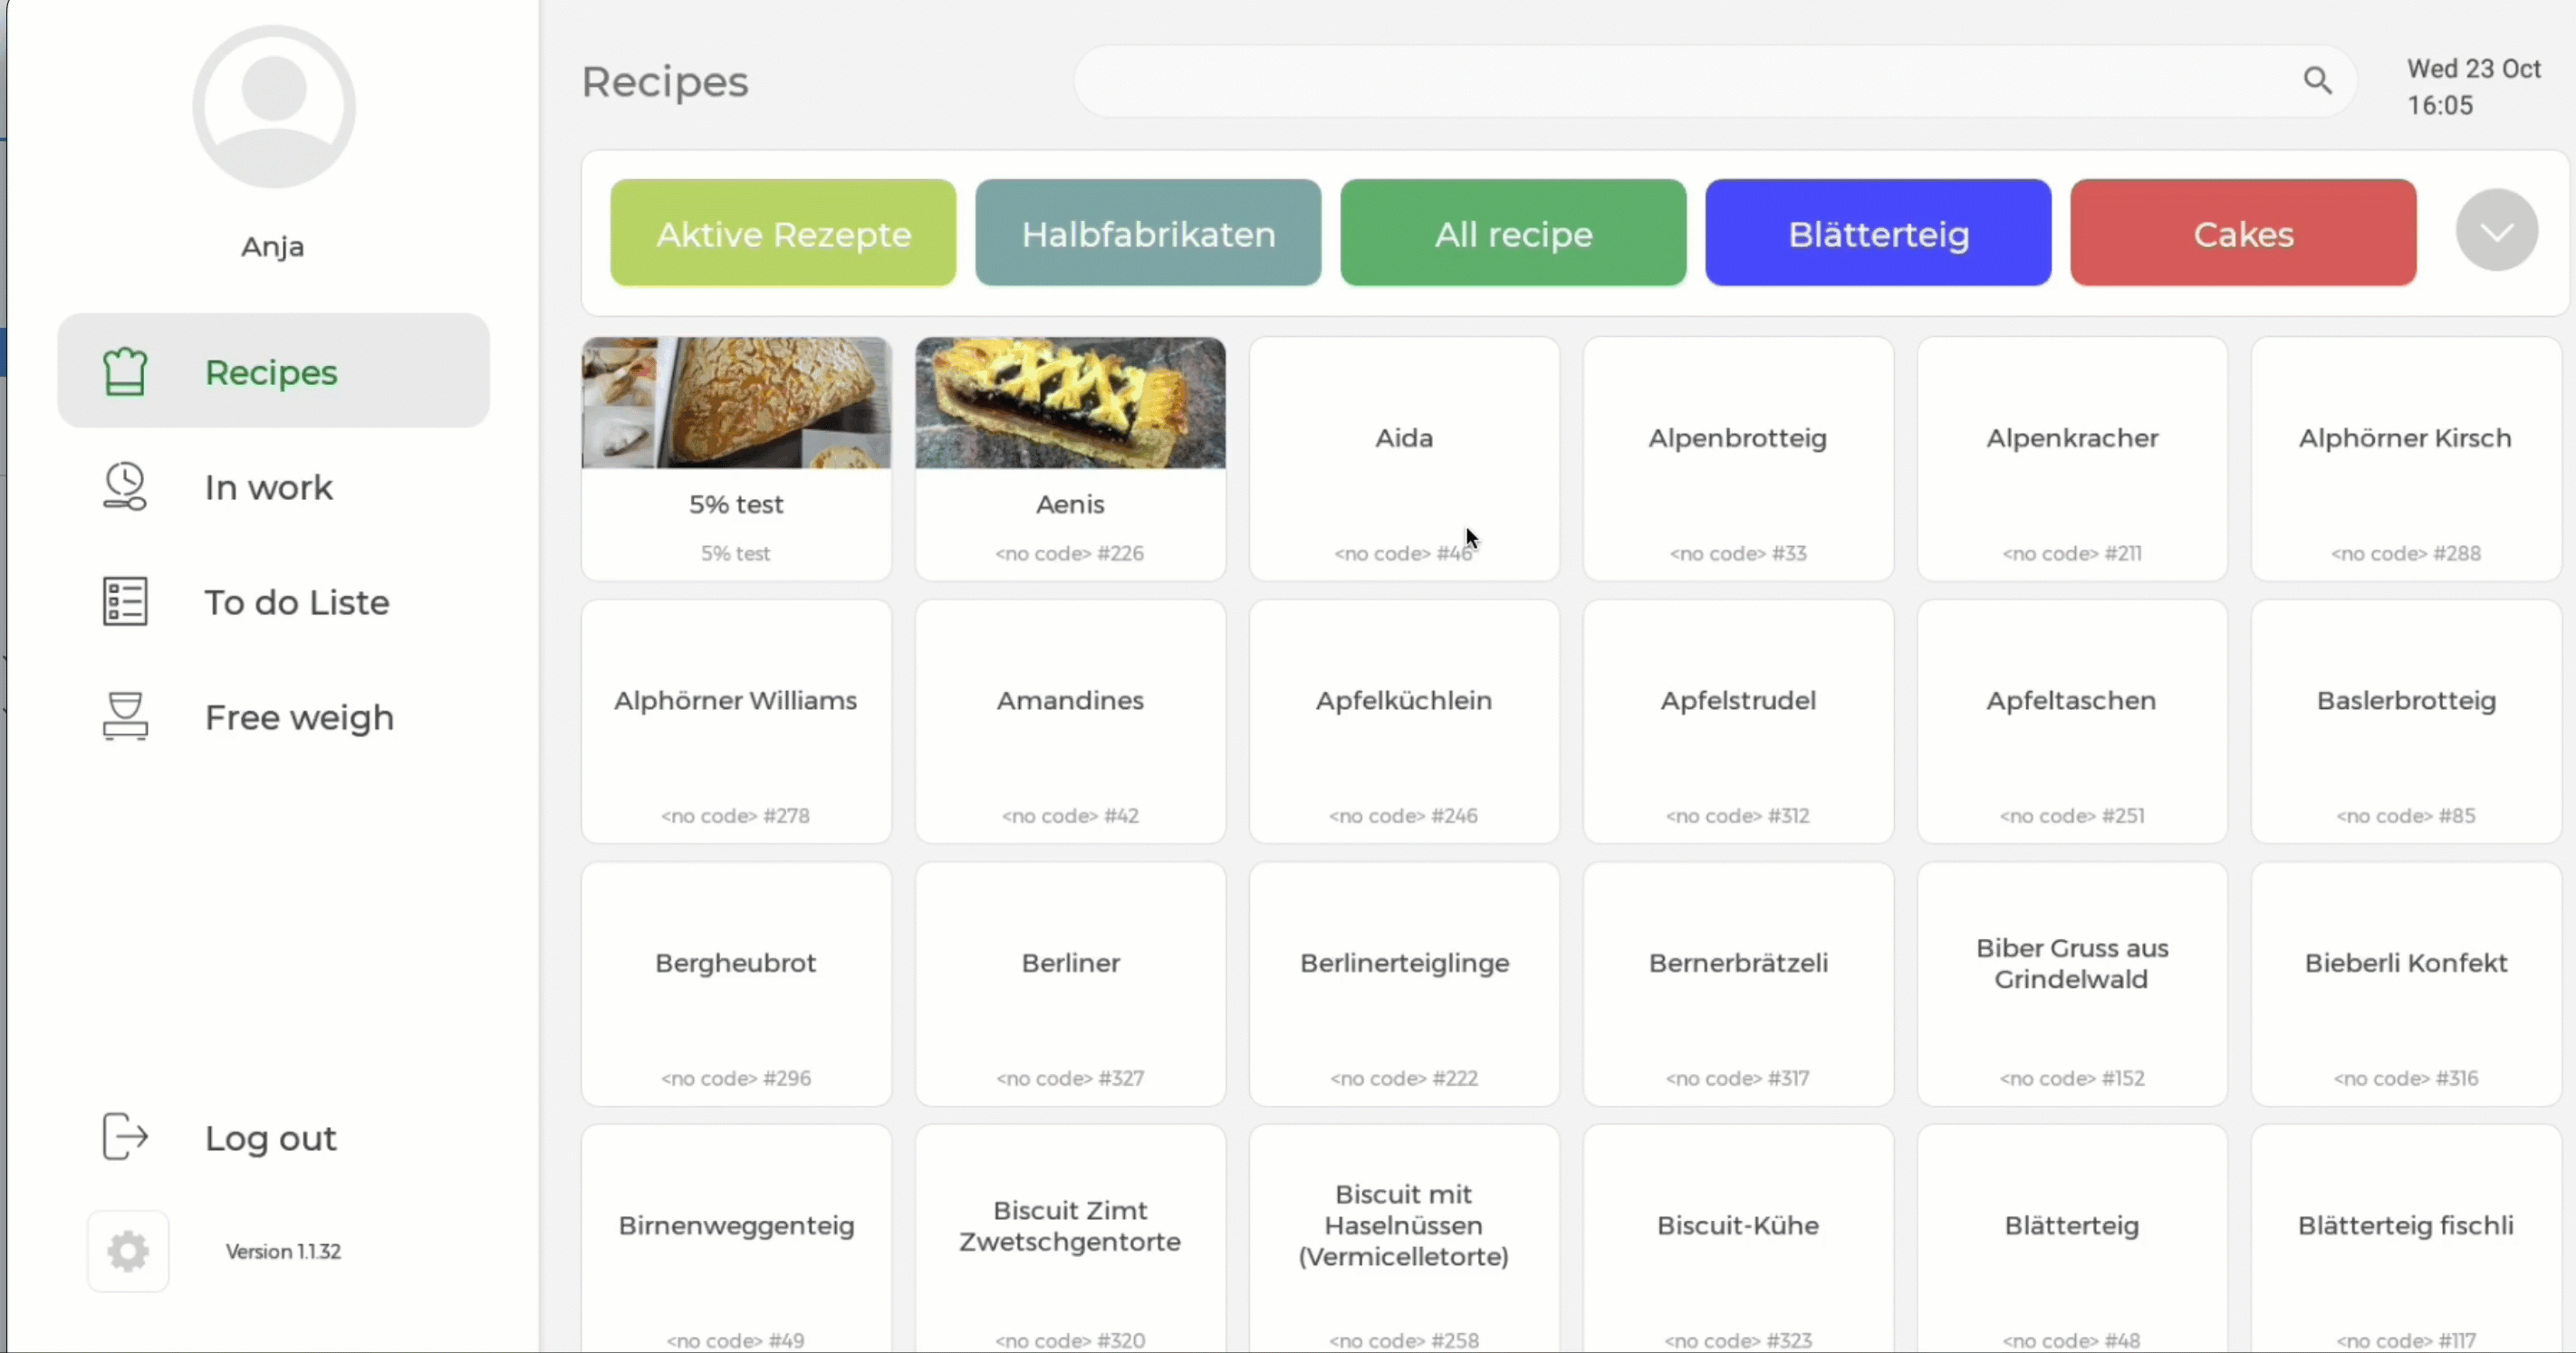Open the Alphörner Williams recipe
The height and width of the screenshot is (1353, 2576).
(x=736, y=722)
